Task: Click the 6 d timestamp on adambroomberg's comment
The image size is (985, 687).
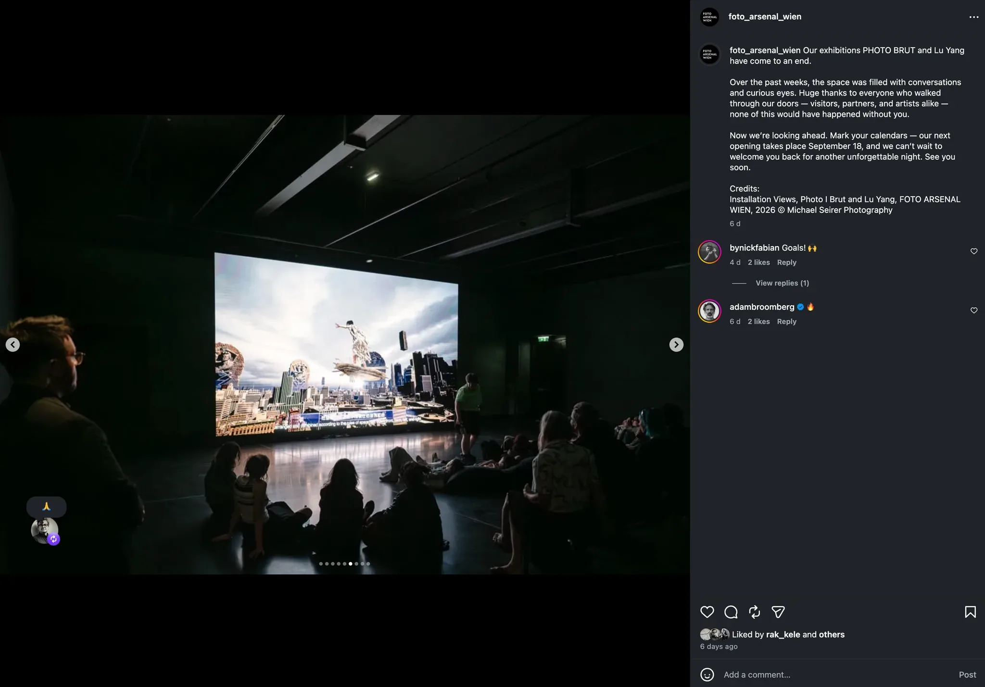Action: pos(735,322)
